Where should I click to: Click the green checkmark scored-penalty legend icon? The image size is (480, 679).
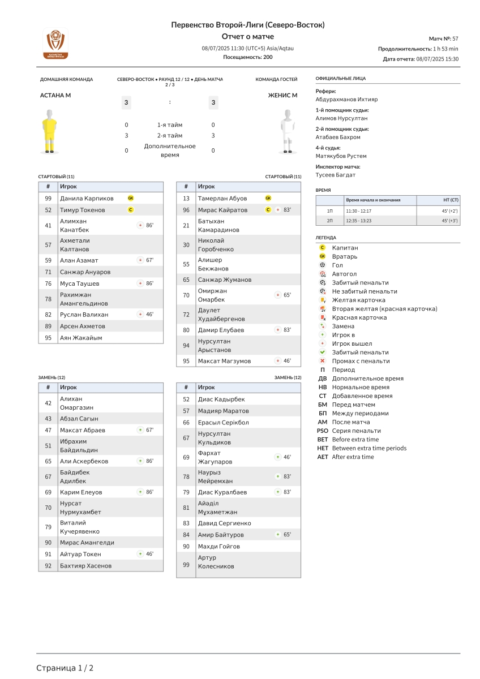[322, 353]
